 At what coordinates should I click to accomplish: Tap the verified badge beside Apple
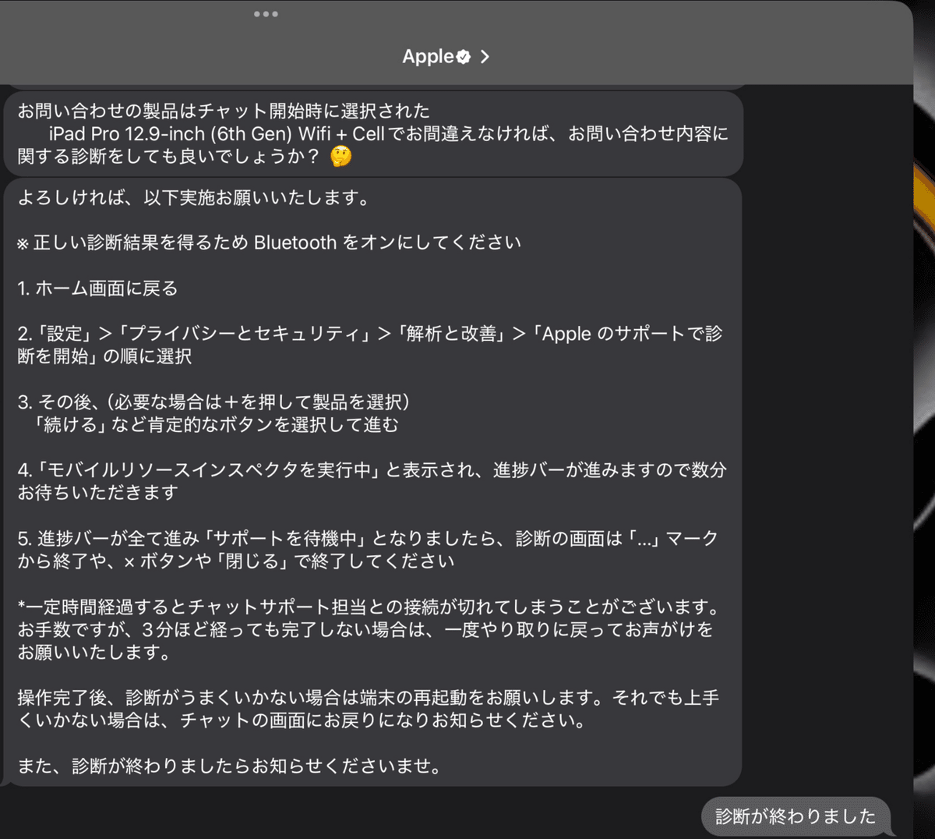464,57
